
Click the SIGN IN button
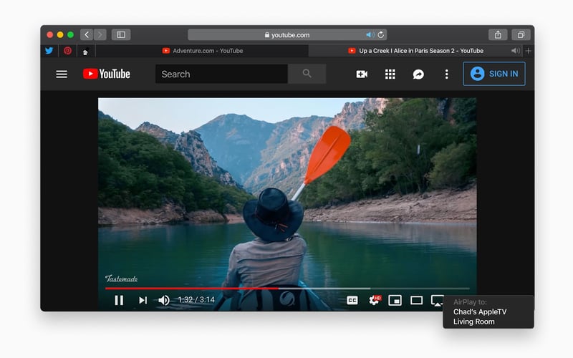click(x=494, y=74)
